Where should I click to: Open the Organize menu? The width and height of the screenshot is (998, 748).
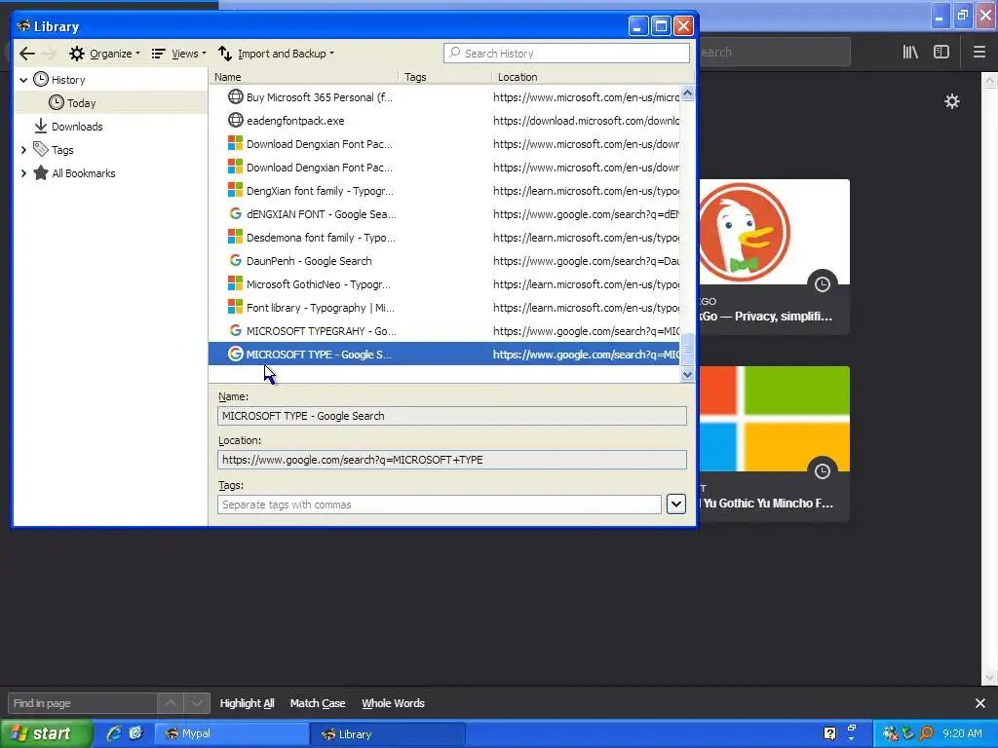tap(104, 54)
